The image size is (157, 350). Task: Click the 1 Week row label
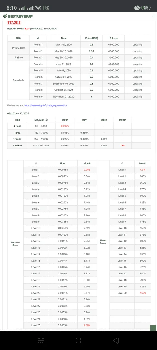tap(17, 139)
